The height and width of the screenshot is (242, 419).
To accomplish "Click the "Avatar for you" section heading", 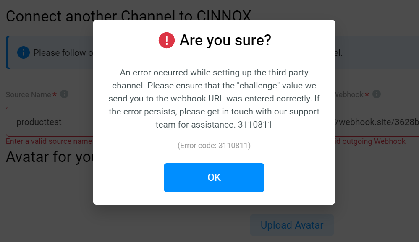I will [x=50, y=156].
